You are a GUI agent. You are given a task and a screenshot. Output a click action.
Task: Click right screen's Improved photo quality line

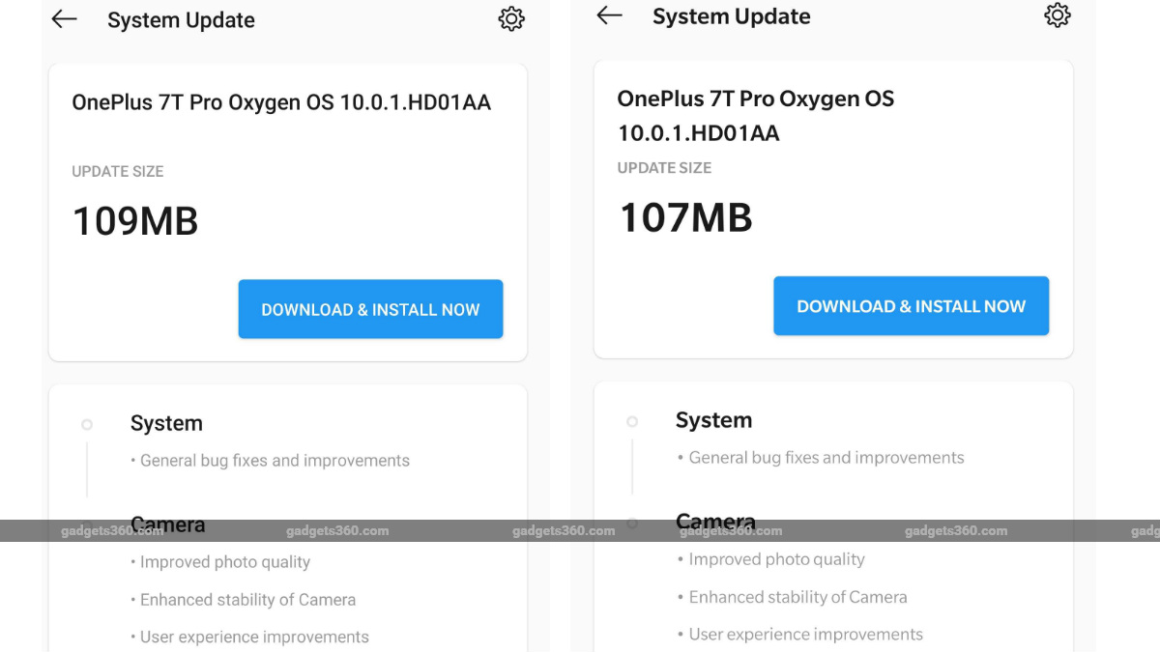770,559
